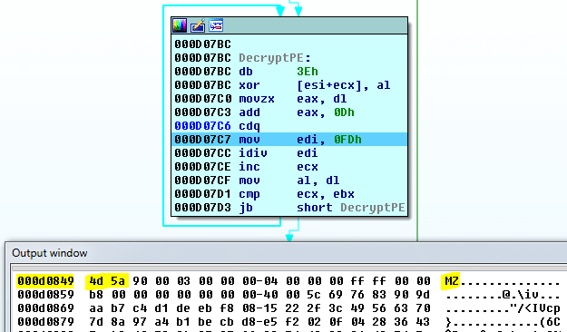Click address 000d0849 in Output window

[x=45, y=281]
